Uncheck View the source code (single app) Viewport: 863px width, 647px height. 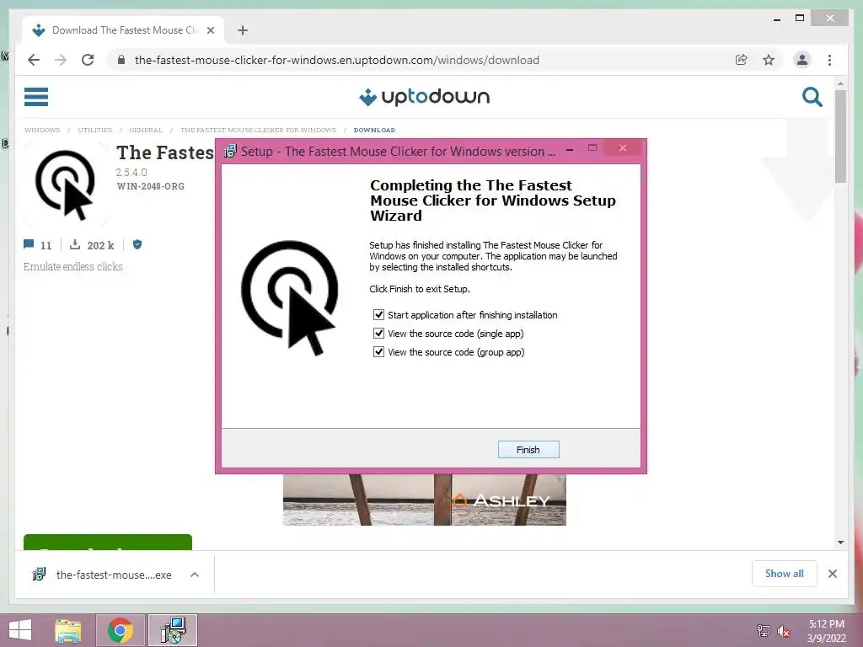[378, 334]
